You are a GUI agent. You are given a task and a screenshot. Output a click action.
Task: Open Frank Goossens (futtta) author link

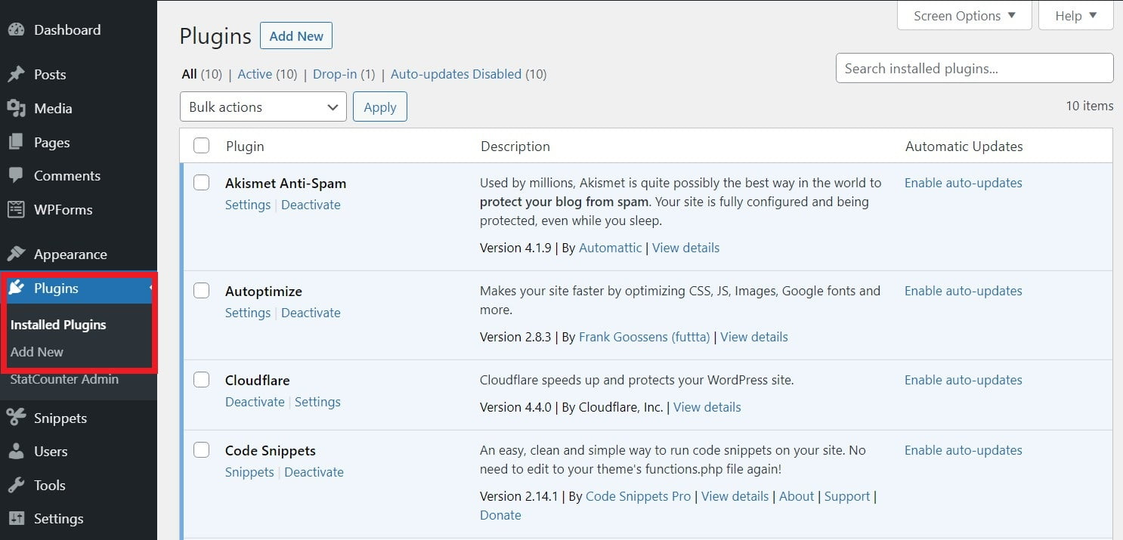[645, 337]
